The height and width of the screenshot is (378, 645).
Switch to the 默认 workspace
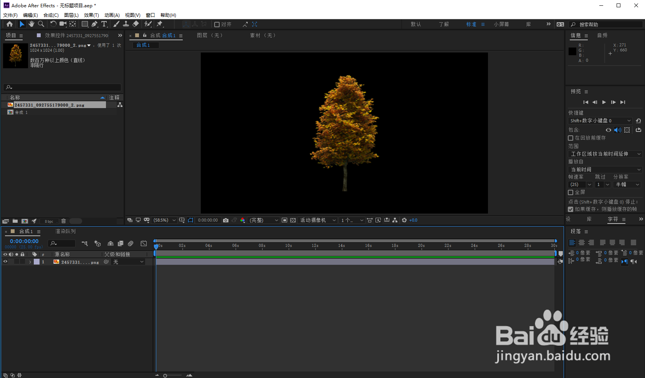point(416,25)
